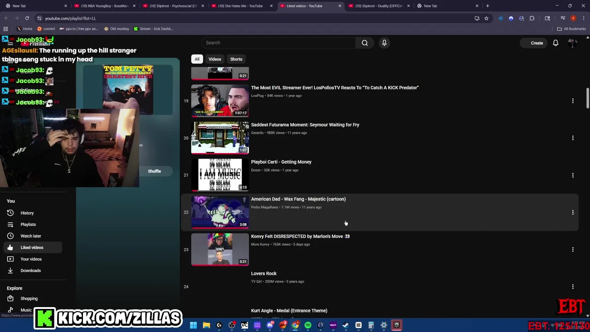Open Calculator from the taskbar
The width and height of the screenshot is (590, 332).
pyautogui.click(x=371, y=325)
